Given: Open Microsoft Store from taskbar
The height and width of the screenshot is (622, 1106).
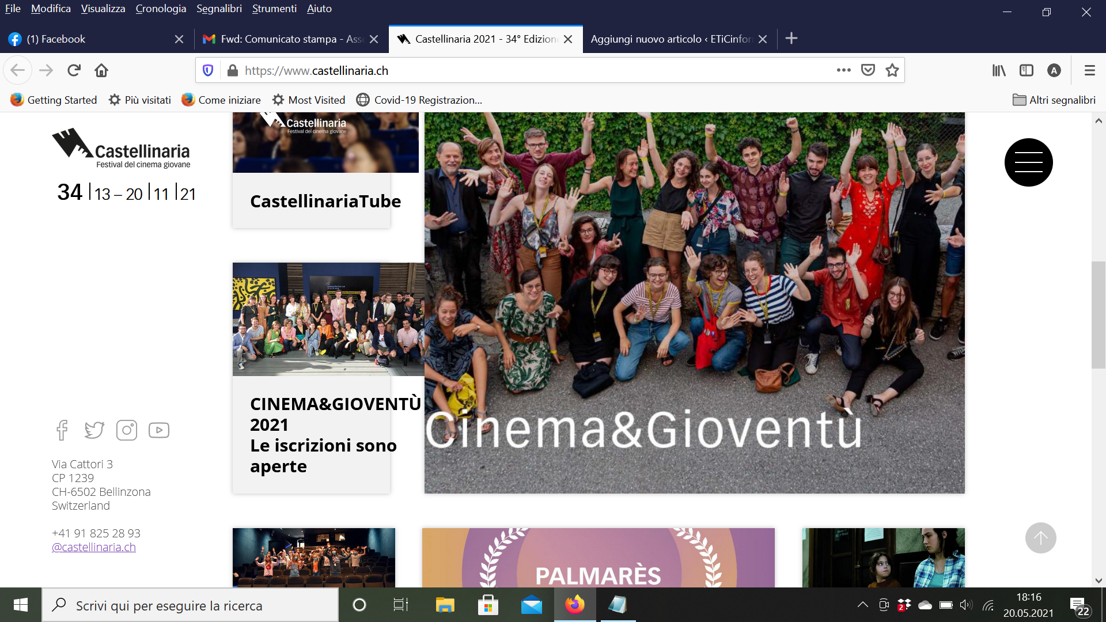Looking at the screenshot, I should 488,605.
